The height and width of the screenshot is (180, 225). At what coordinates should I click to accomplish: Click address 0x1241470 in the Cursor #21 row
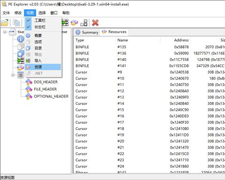[x=179, y=148]
